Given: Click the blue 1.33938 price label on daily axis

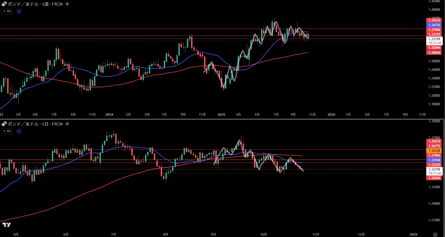Looking at the screenshot, I should pos(435,160).
